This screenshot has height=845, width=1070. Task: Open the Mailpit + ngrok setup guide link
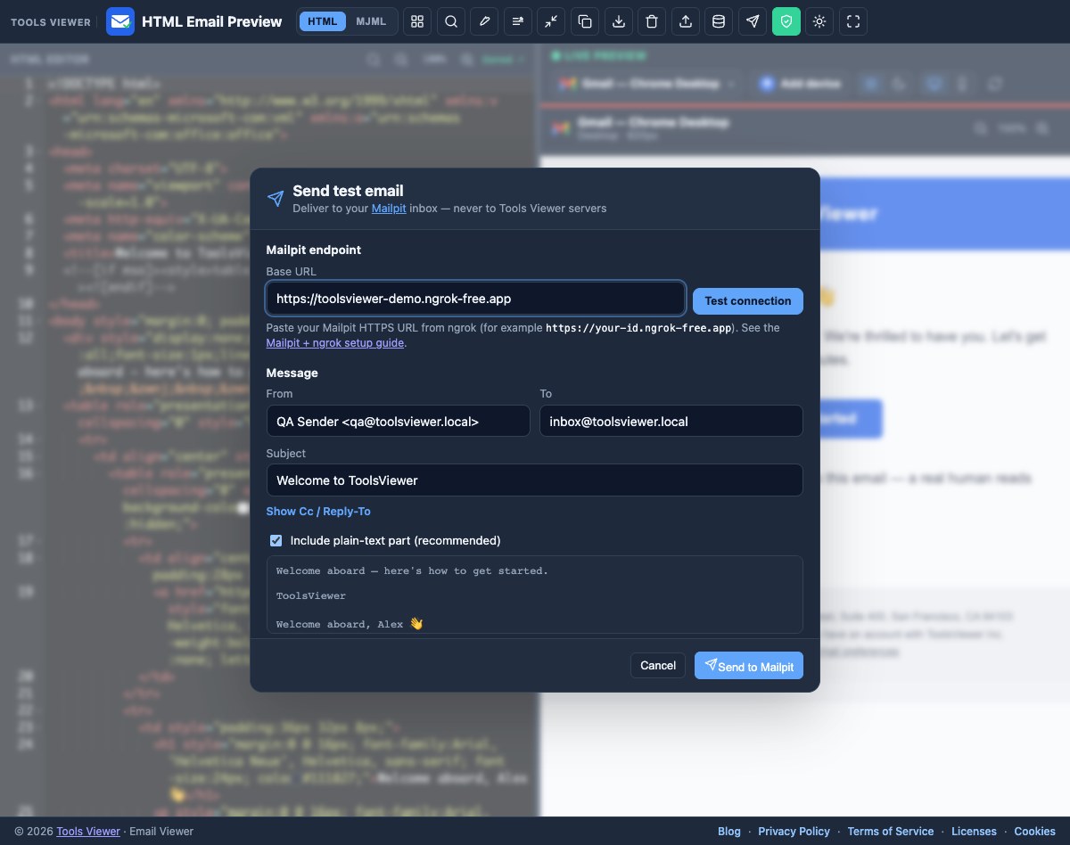pos(335,342)
